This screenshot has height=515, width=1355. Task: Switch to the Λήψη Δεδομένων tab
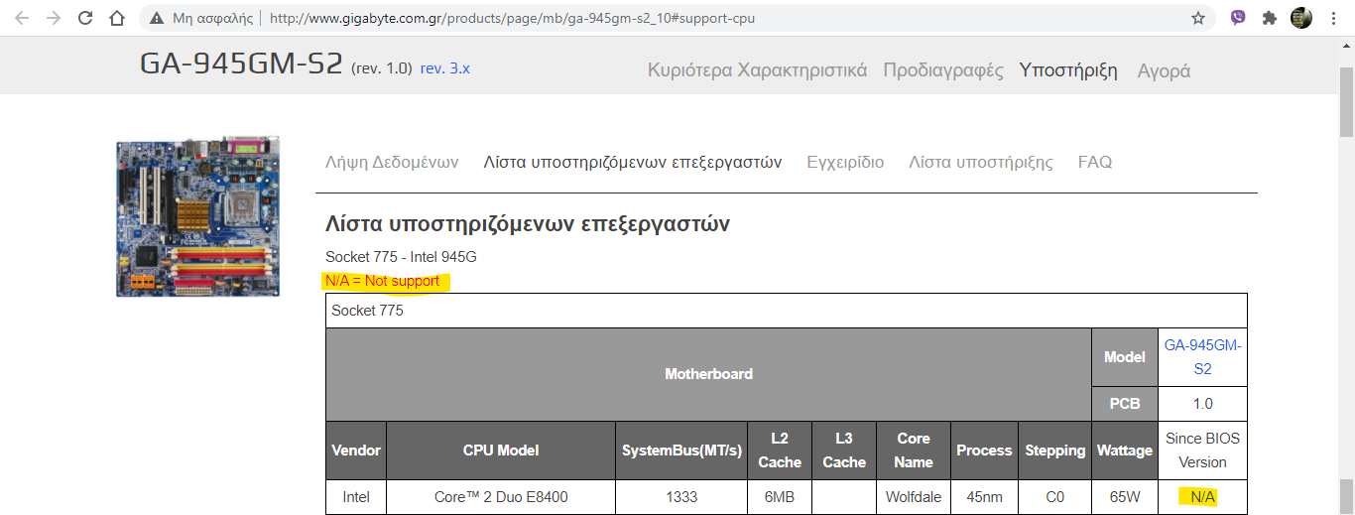[x=392, y=162]
